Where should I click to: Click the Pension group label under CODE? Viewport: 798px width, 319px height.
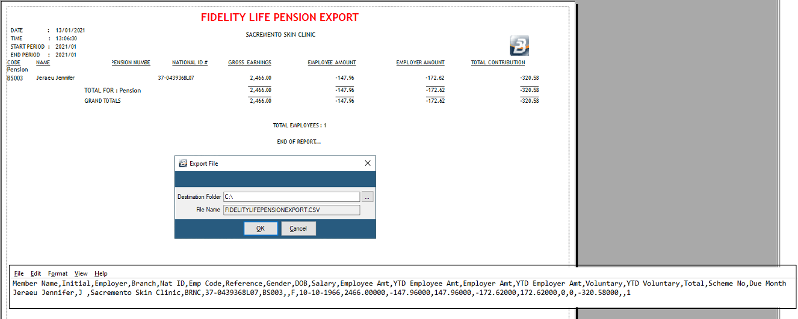coord(17,70)
